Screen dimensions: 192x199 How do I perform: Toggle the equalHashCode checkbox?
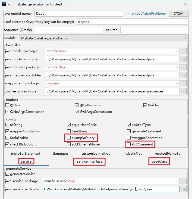(69, 125)
